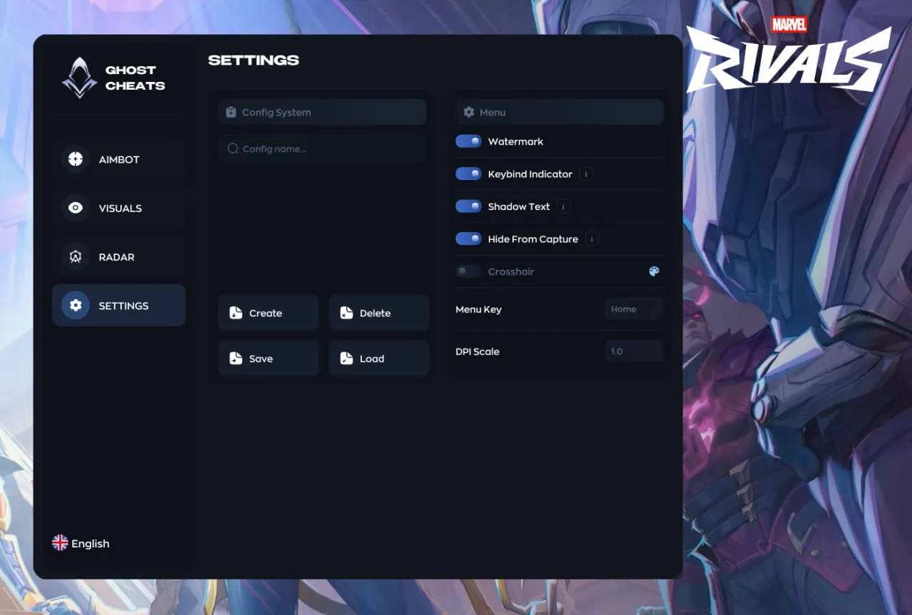Focus the Config name search field
This screenshot has width=912, height=615.
[322, 149]
